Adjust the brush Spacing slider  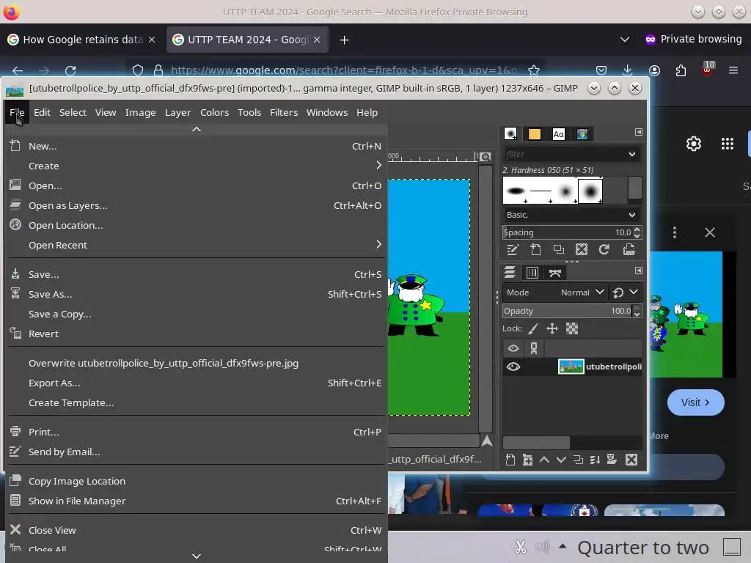point(568,232)
